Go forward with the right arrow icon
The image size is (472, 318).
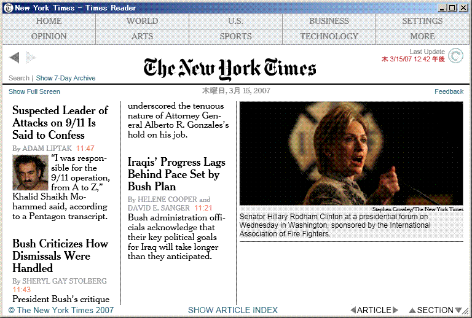click(x=31, y=58)
